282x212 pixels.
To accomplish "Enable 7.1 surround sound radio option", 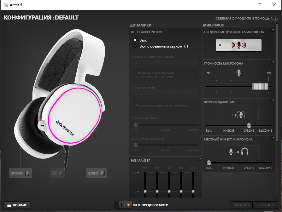I will tap(135, 46).
